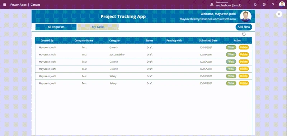Click the Sustainability category cell
The image size is (287, 136).
point(117,55)
